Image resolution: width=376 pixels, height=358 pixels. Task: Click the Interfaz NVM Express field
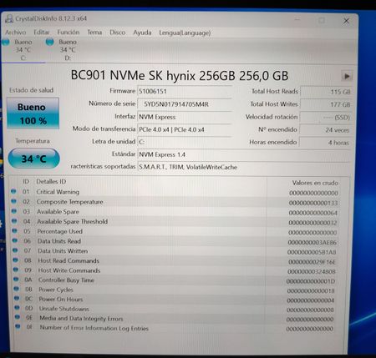pyautogui.click(x=185, y=117)
